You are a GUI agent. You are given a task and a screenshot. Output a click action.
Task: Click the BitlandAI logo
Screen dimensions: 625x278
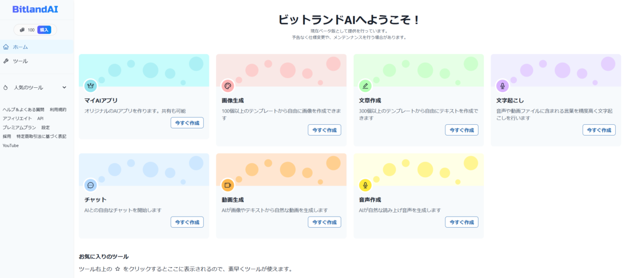36,9
